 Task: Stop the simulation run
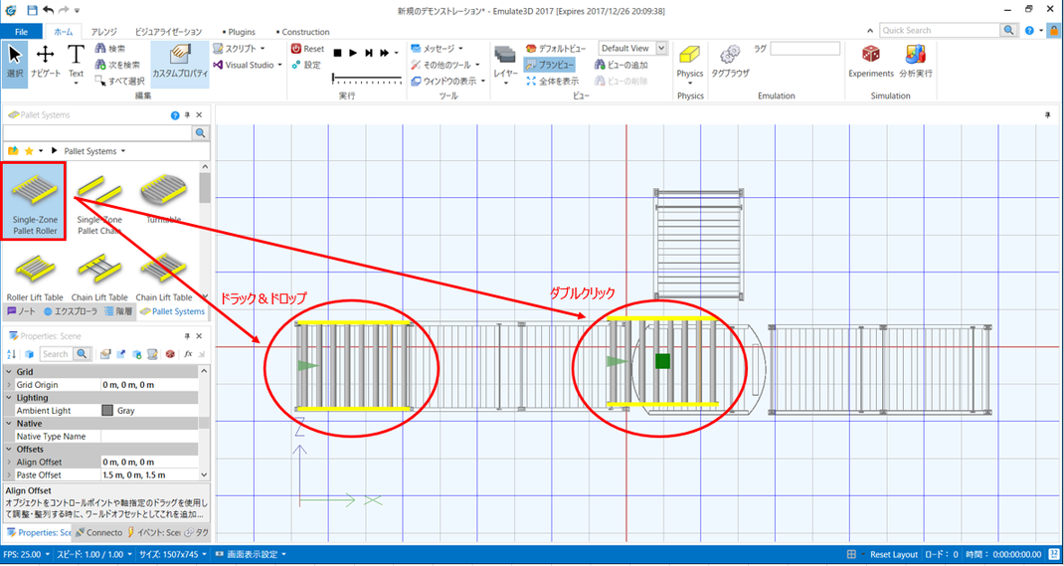coord(337,53)
